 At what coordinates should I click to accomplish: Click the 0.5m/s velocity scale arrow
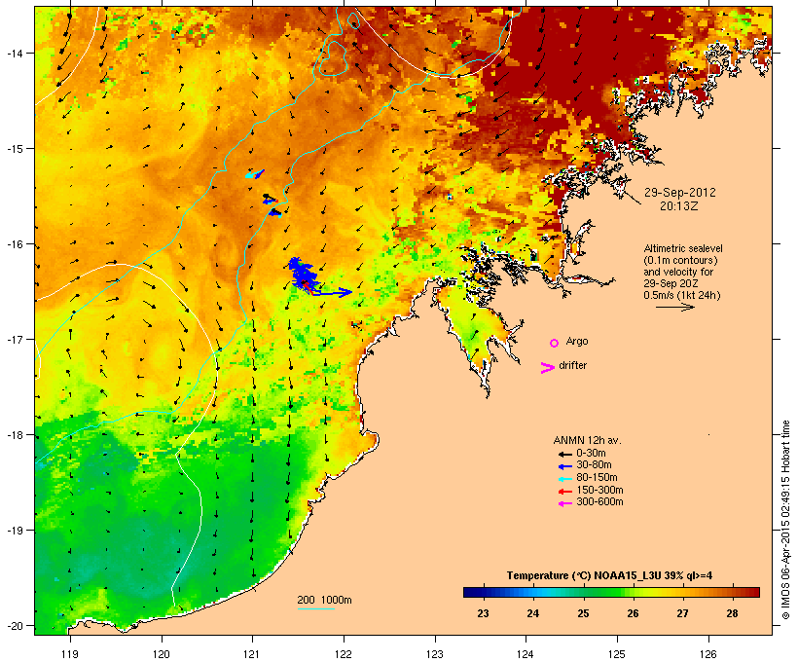pyautogui.click(x=675, y=307)
